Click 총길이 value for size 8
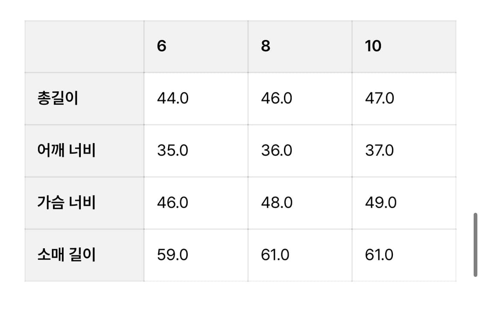Image resolution: width=481 pixels, height=309 pixels. 277,99
